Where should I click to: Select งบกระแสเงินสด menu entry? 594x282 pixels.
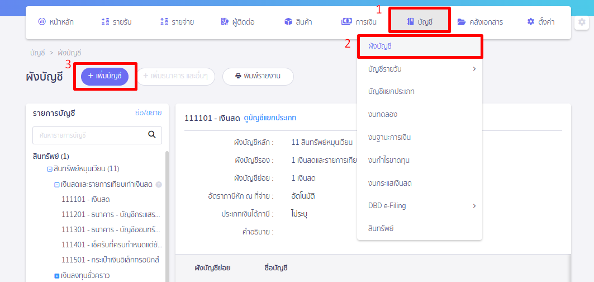coord(420,183)
